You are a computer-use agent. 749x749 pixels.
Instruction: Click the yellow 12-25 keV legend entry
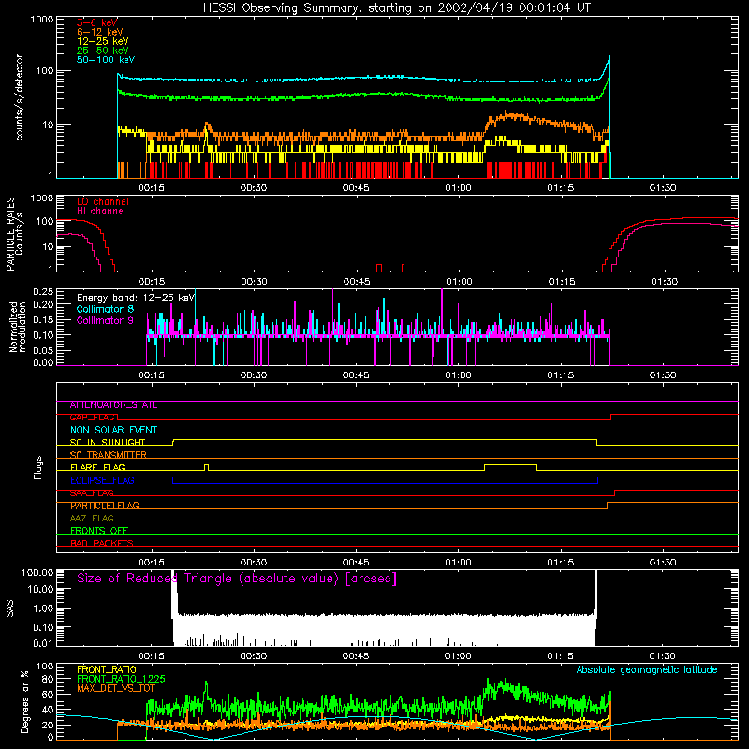103,41
